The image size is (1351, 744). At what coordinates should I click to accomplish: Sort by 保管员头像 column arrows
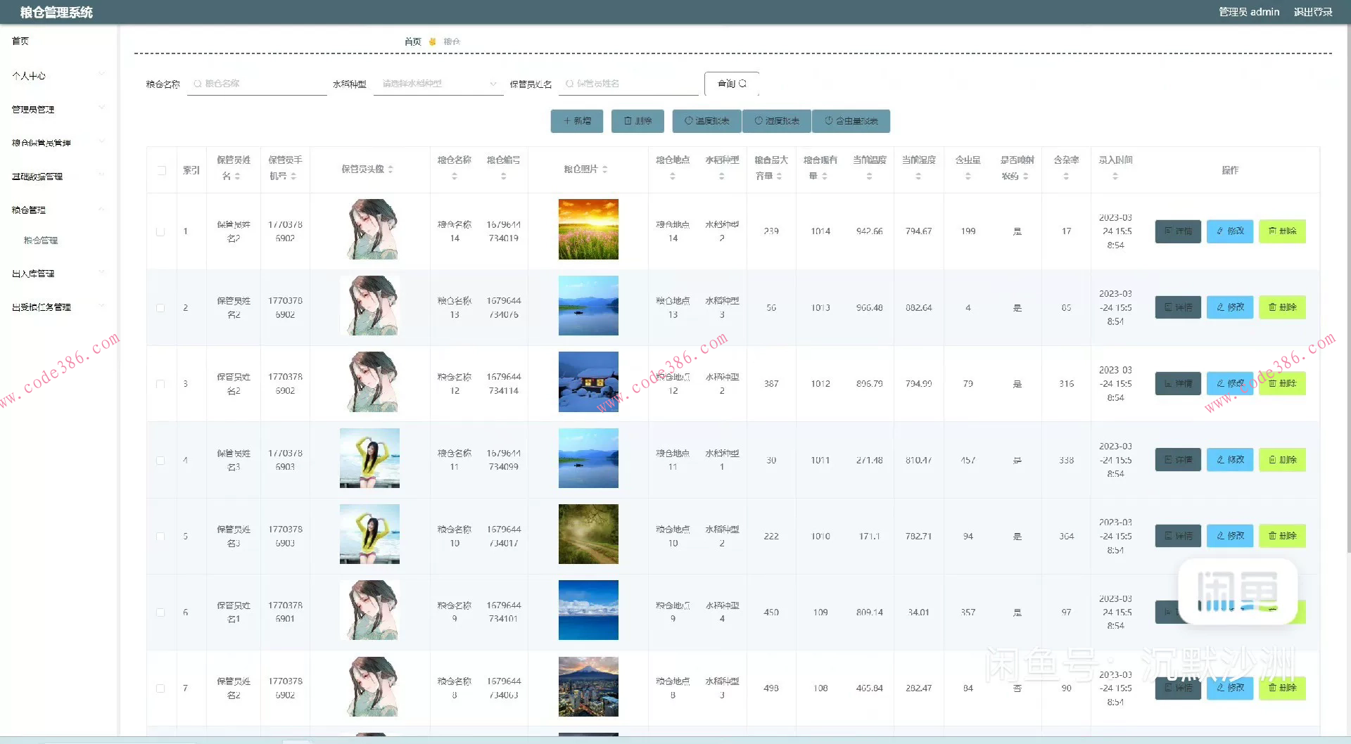391,169
